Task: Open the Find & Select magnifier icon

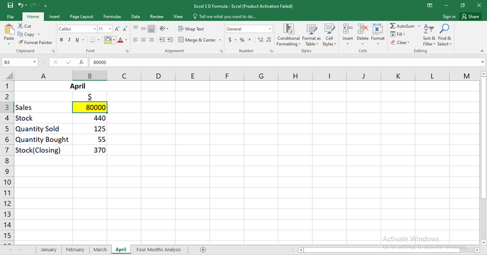Action: 444,29
